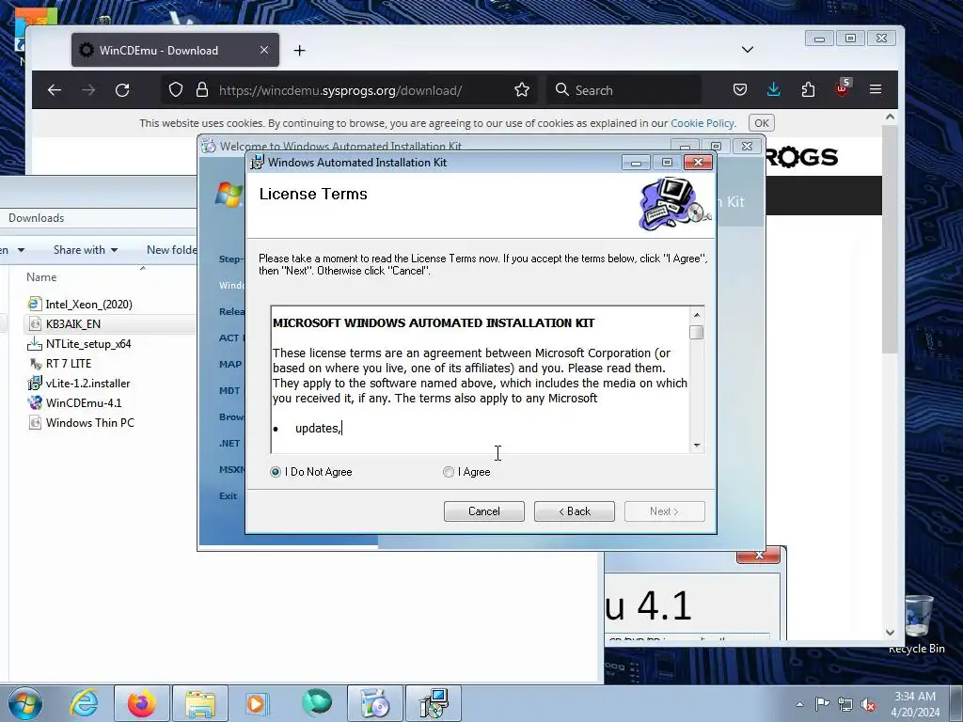Close the WinCDEmu - Download tab
The width and height of the screenshot is (963, 722).
(264, 51)
